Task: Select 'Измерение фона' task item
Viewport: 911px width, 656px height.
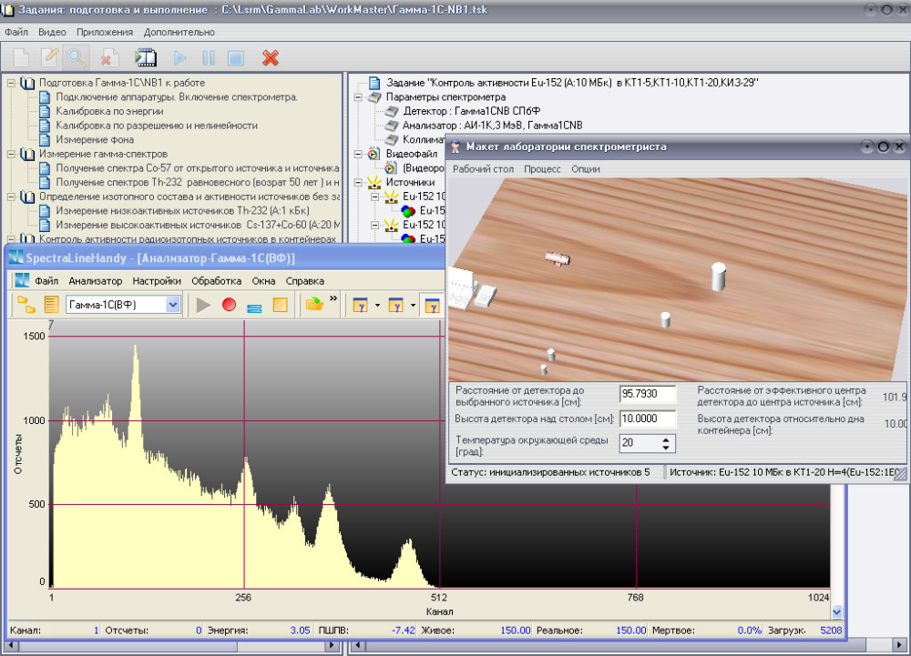Action: pos(95,140)
